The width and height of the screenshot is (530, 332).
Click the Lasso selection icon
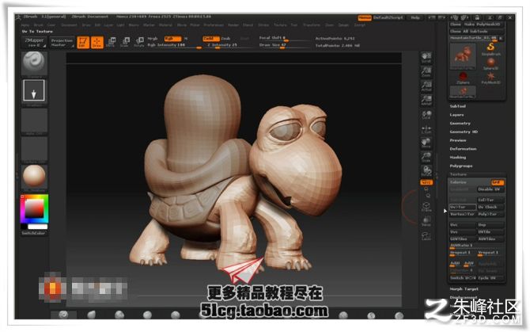426,235
